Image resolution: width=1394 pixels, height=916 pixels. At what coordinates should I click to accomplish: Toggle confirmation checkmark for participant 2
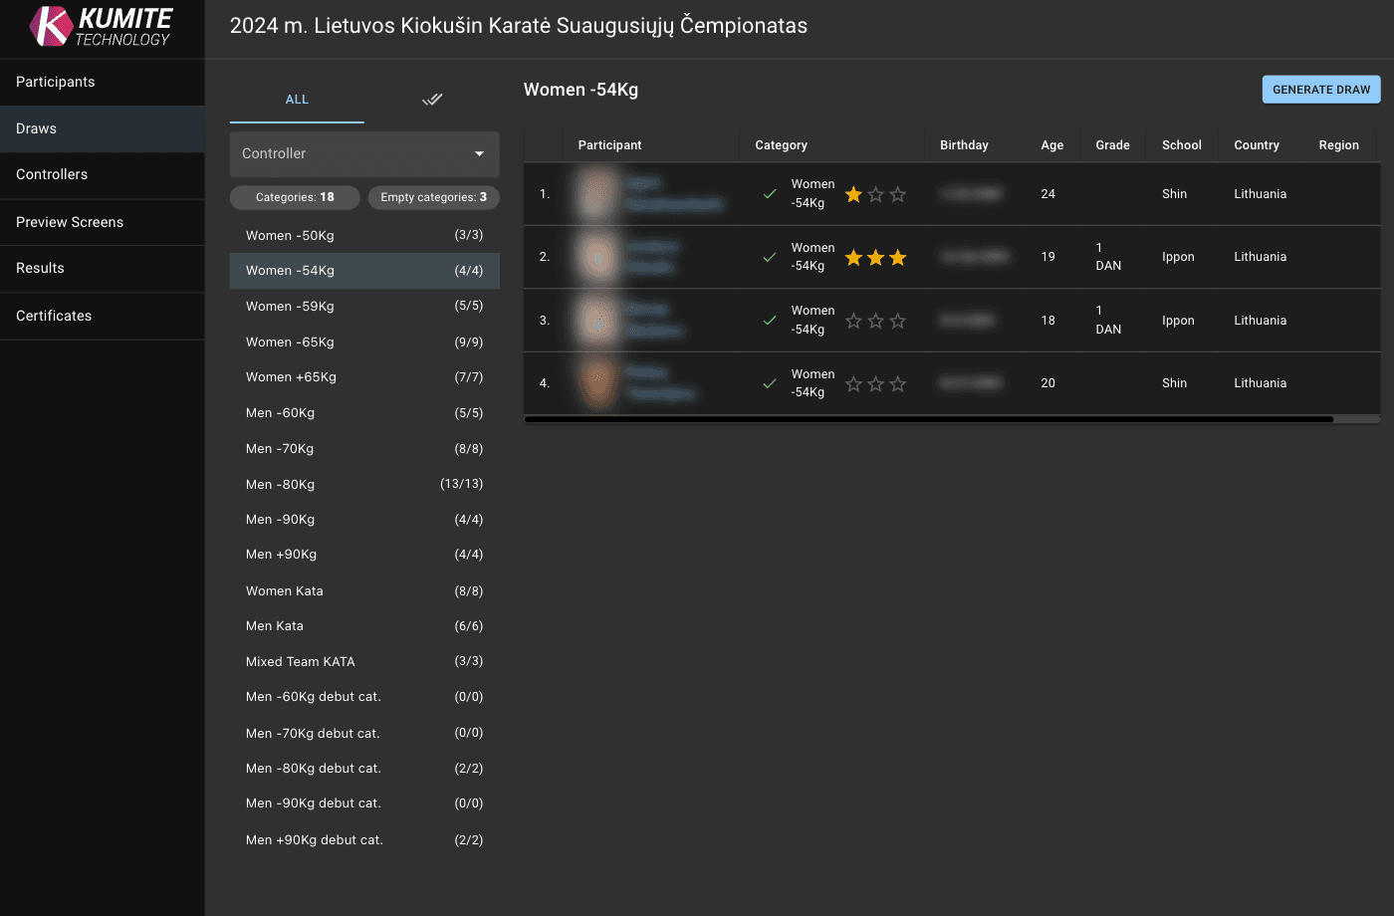click(x=770, y=257)
